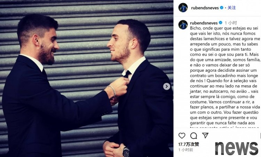261x157 pixels.
Task: Click the news watermark logo
Action: tap(237, 148)
